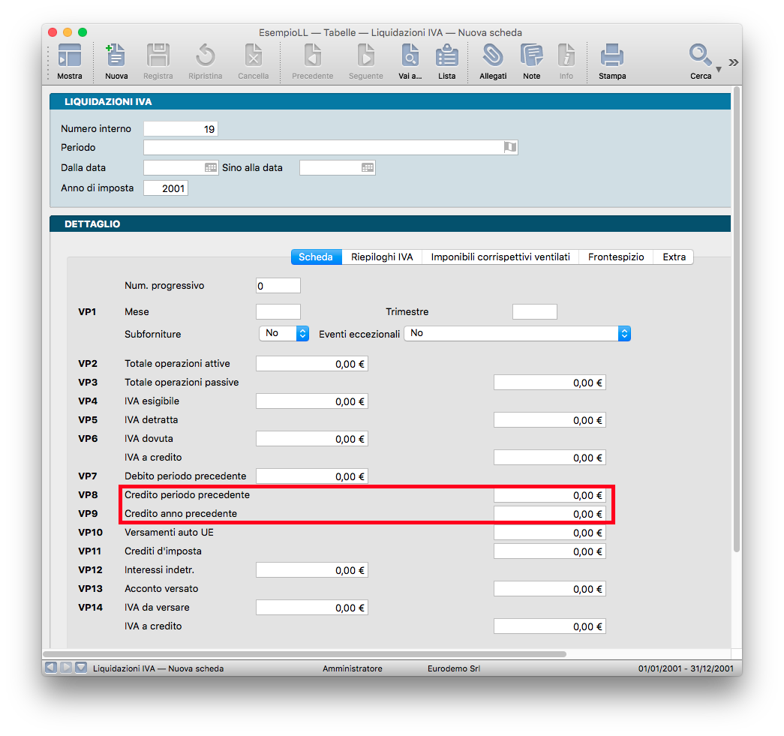The height and width of the screenshot is (736, 784).
Task: Click the Mostra toolbar icon
Action: (70, 56)
